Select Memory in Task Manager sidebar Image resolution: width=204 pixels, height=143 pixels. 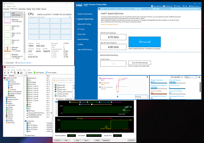[x=13, y=21]
